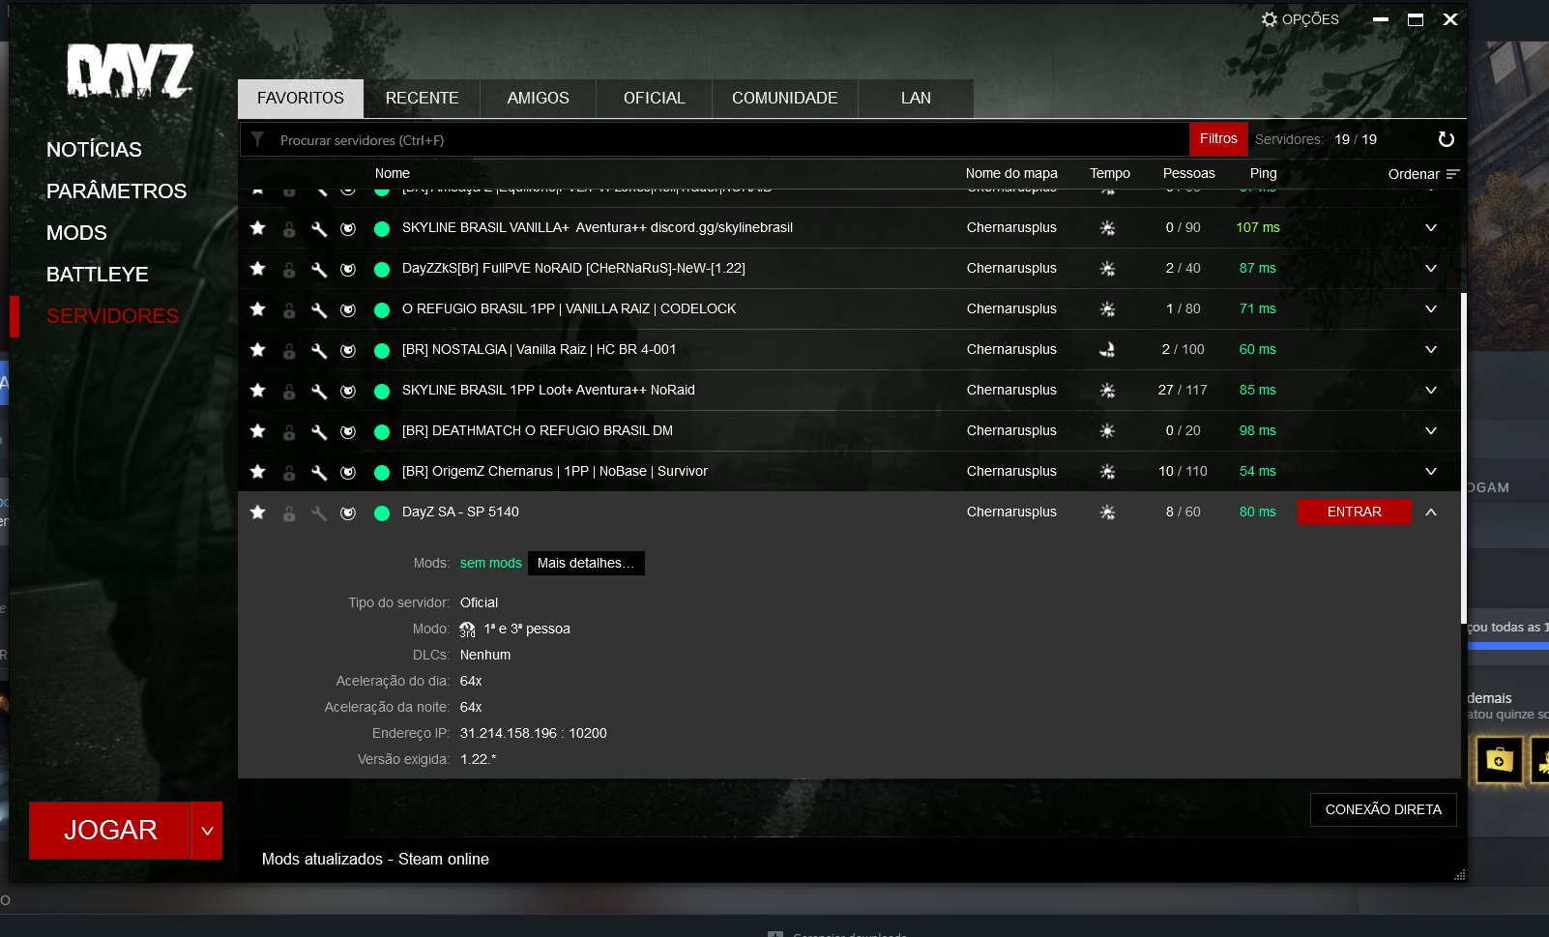Open the Ordenar sort menu

point(1423,174)
